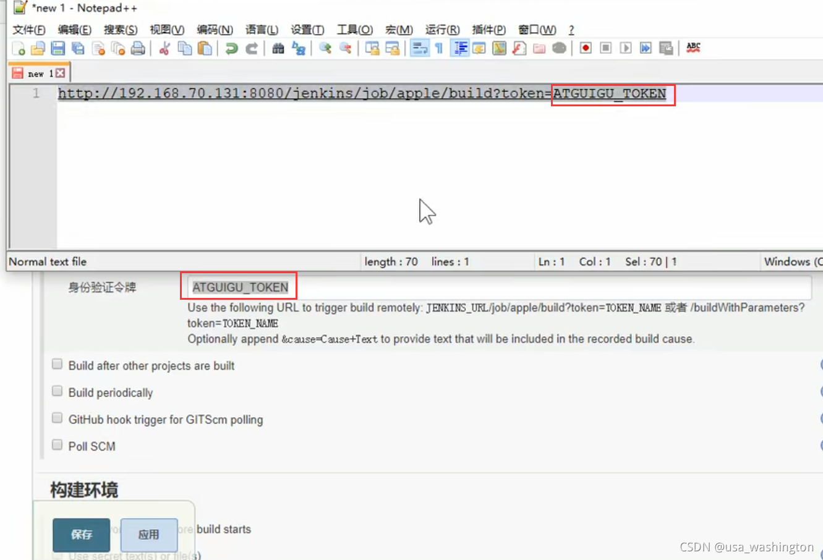Click 'length : 70' in status bar
Image resolution: width=823 pixels, height=560 pixels.
click(391, 262)
